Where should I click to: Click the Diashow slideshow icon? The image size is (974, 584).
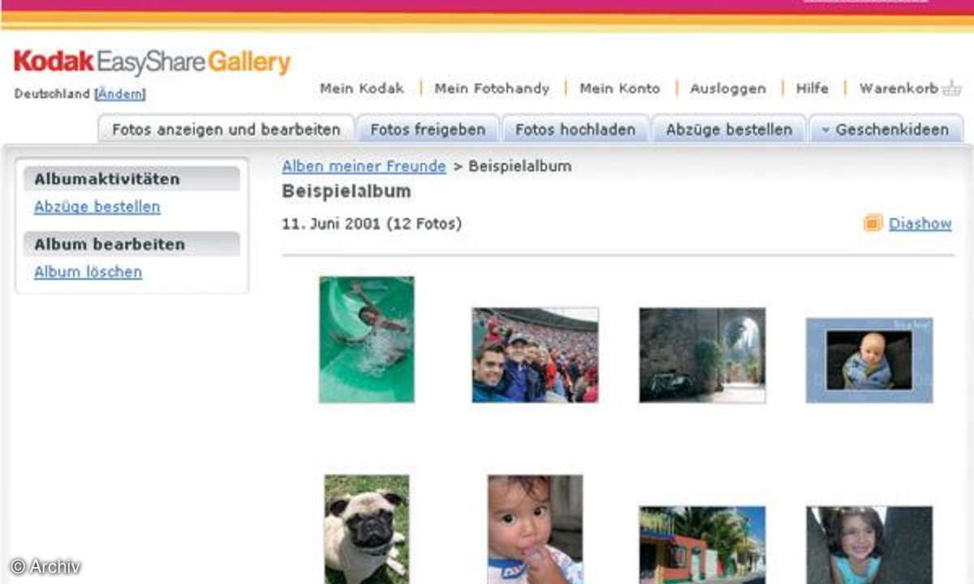[x=873, y=223]
